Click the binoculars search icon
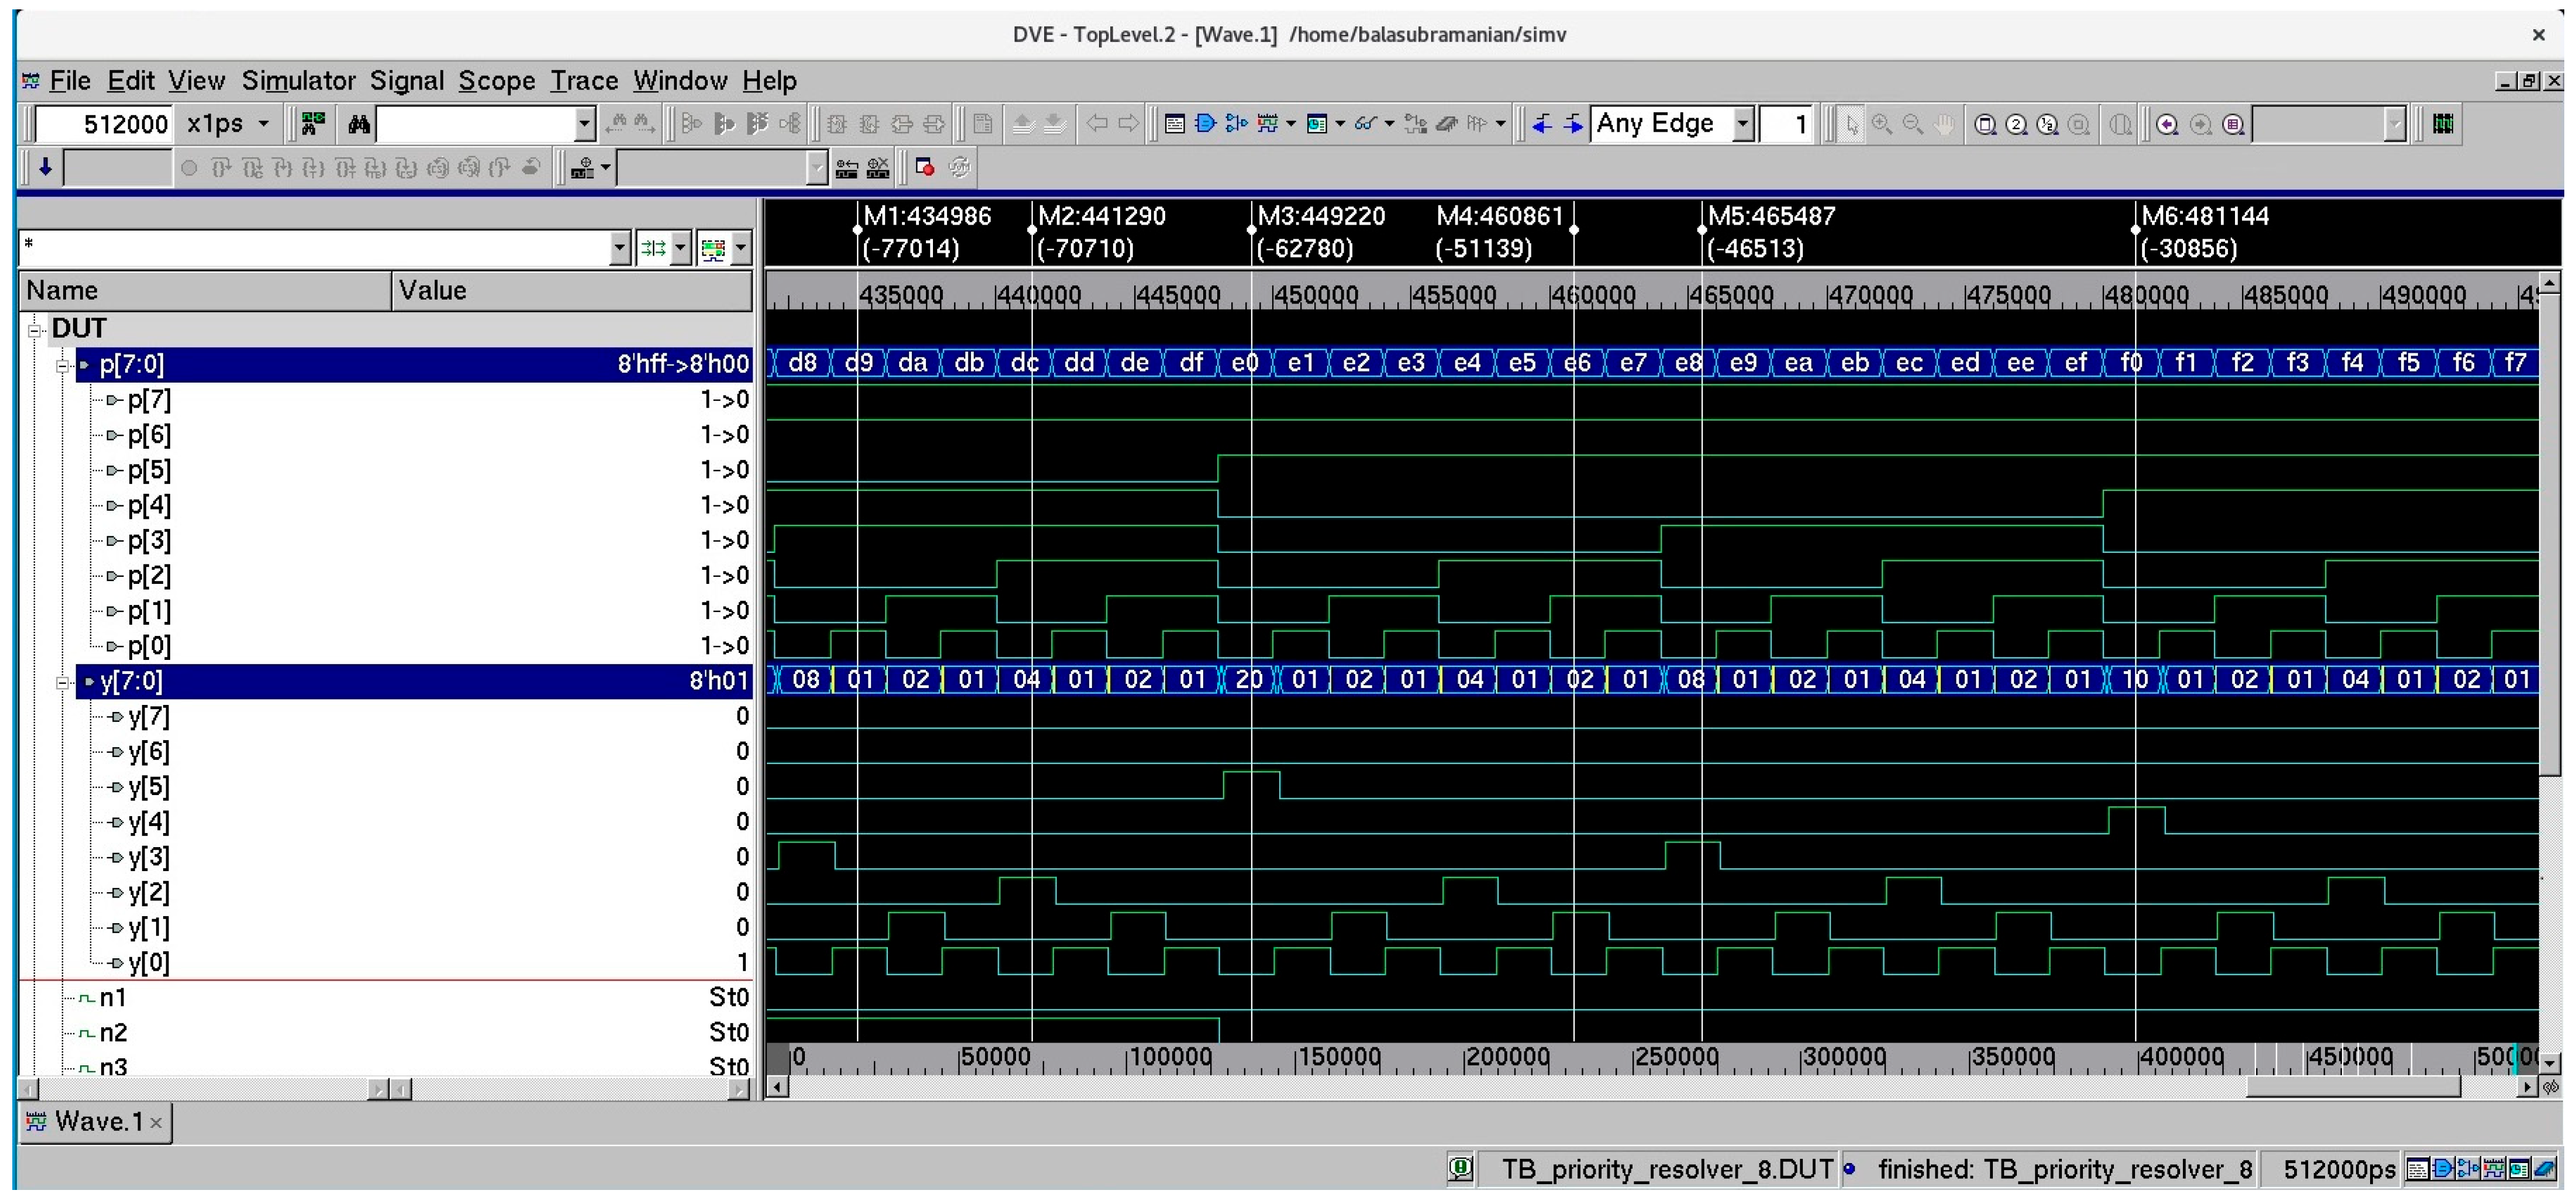2576x1204 pixels. (x=358, y=124)
